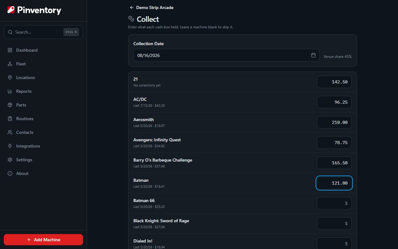Screen dimensions: 398x249
Task: Click Barry O's Barbeque Challenge name
Action: pos(163,160)
